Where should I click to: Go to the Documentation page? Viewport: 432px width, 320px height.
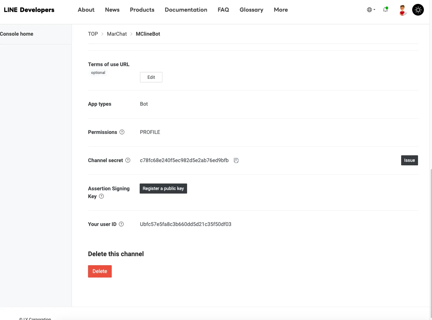(186, 10)
